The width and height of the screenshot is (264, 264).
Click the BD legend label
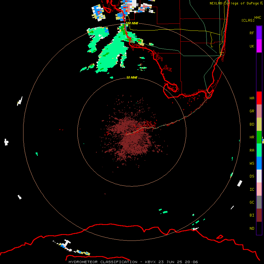point(252,124)
